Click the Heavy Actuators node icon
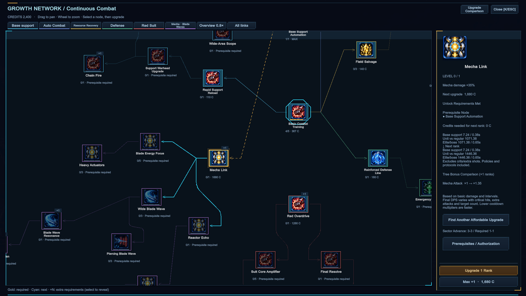Screen dimensions: 526x296 [92, 153]
